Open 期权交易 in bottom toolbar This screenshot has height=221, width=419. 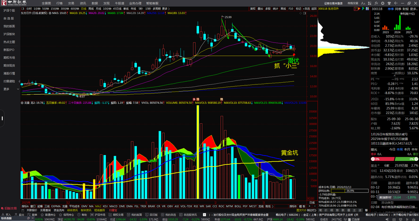click(116, 214)
